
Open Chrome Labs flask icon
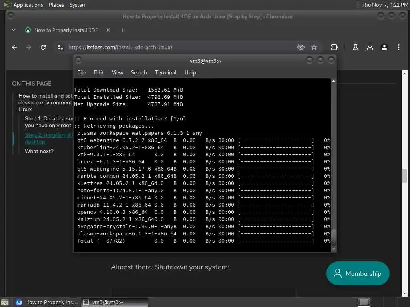[x=356, y=47]
